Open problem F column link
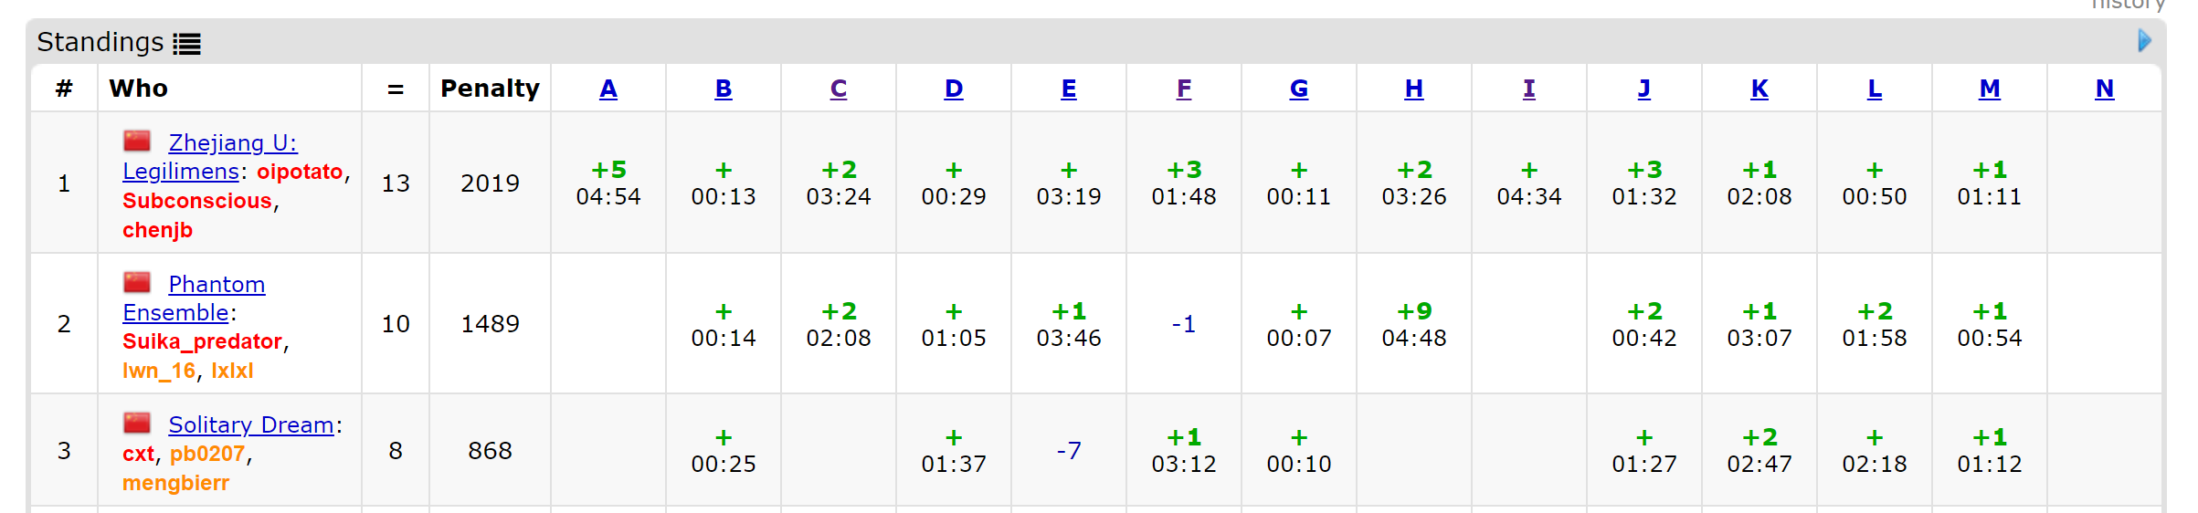The width and height of the screenshot is (2198, 513). click(x=1184, y=89)
